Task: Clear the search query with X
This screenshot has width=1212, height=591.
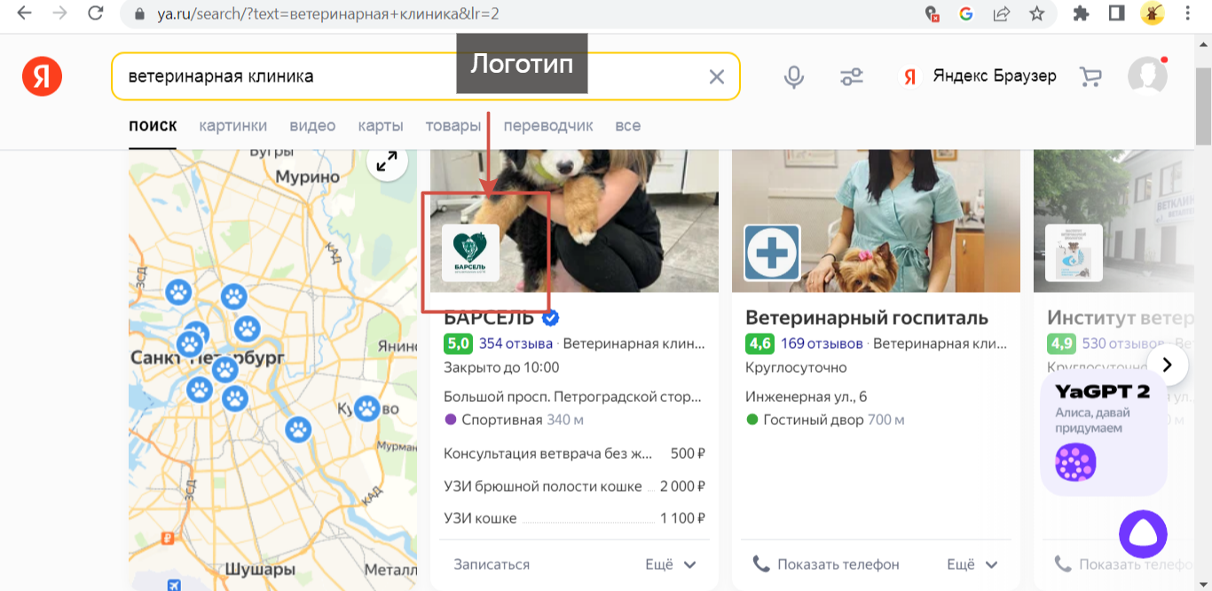Action: 717,76
